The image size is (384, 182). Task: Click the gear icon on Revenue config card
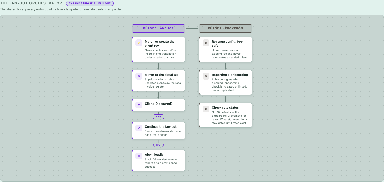[206, 43]
